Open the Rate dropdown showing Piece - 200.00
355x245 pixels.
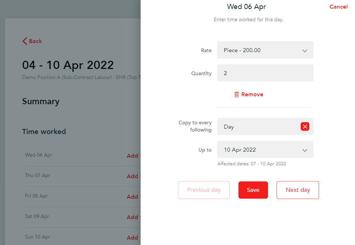point(265,50)
